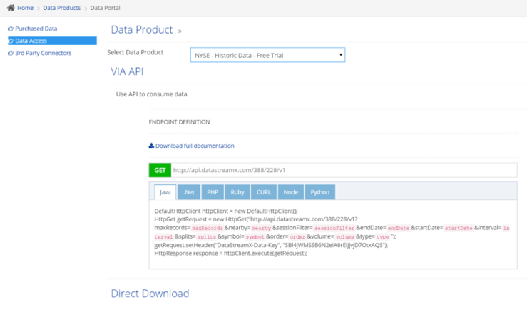
Task: Select Data Access in sidebar
Action: [52, 41]
